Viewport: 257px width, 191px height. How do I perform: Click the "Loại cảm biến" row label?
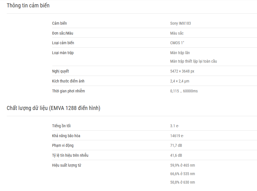[x=63, y=43]
